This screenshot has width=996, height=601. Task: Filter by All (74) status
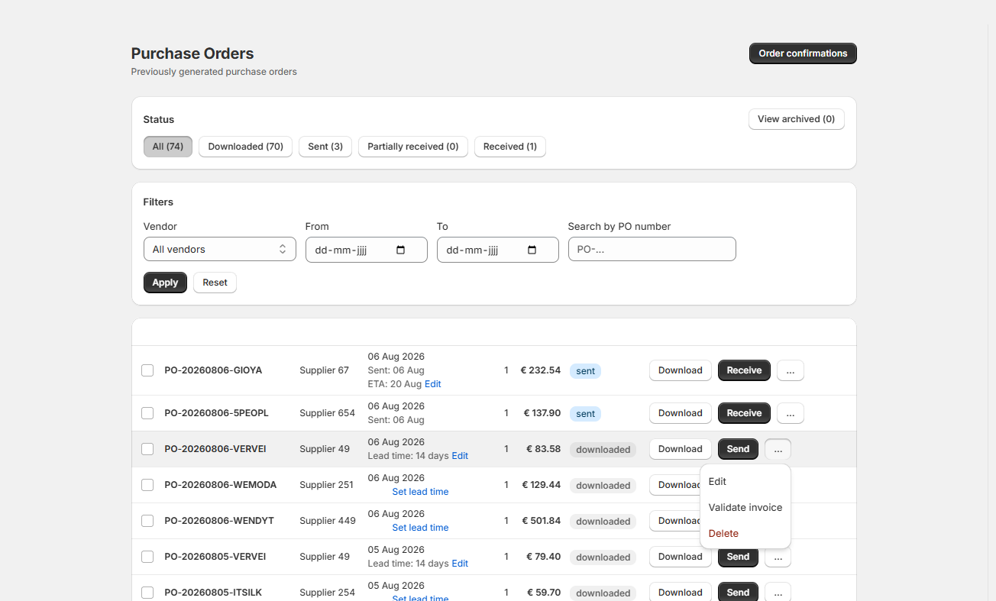[168, 147]
